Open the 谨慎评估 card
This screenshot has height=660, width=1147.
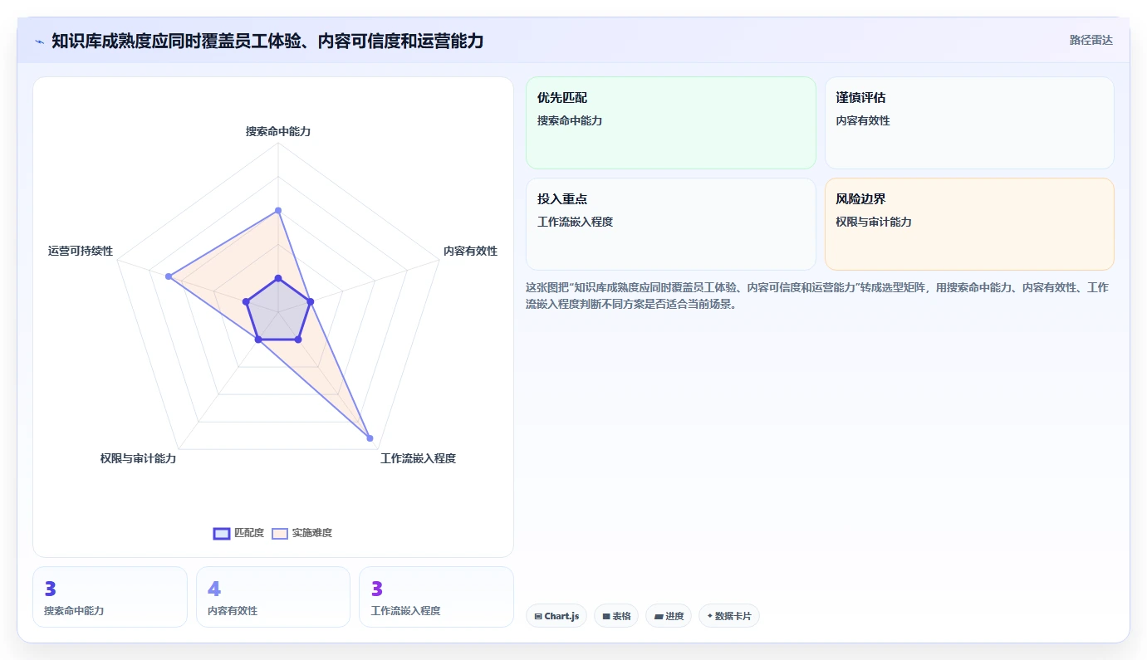coord(969,123)
